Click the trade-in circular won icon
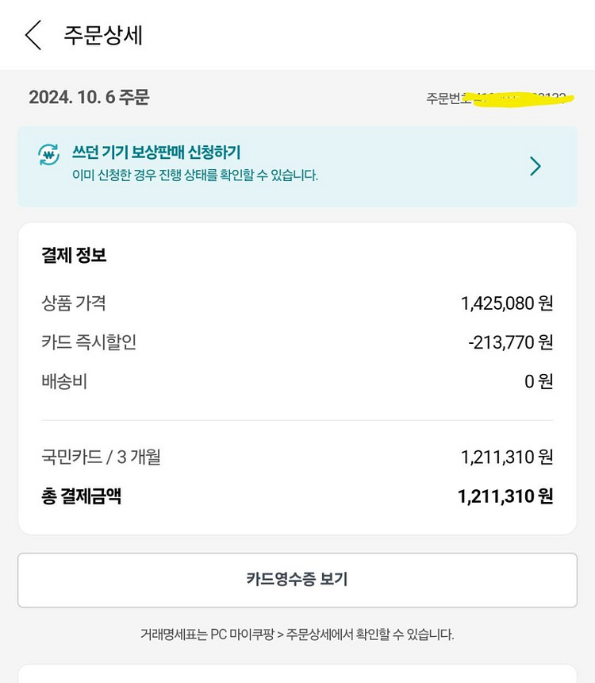This screenshot has height=683, width=595. click(49, 154)
